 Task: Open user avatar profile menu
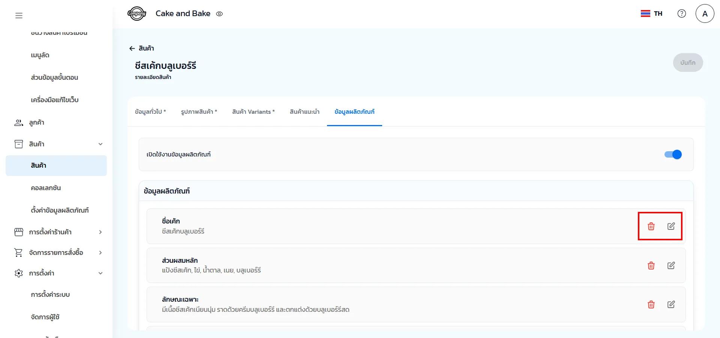(705, 14)
